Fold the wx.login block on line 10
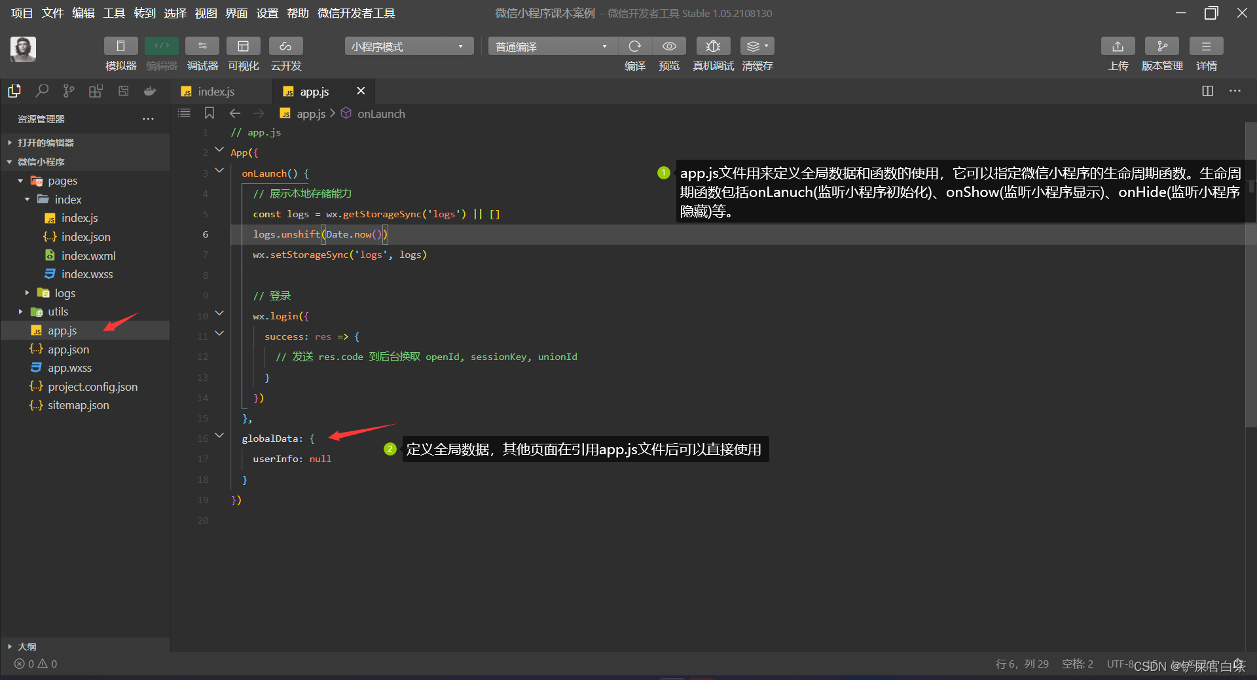 219,313
